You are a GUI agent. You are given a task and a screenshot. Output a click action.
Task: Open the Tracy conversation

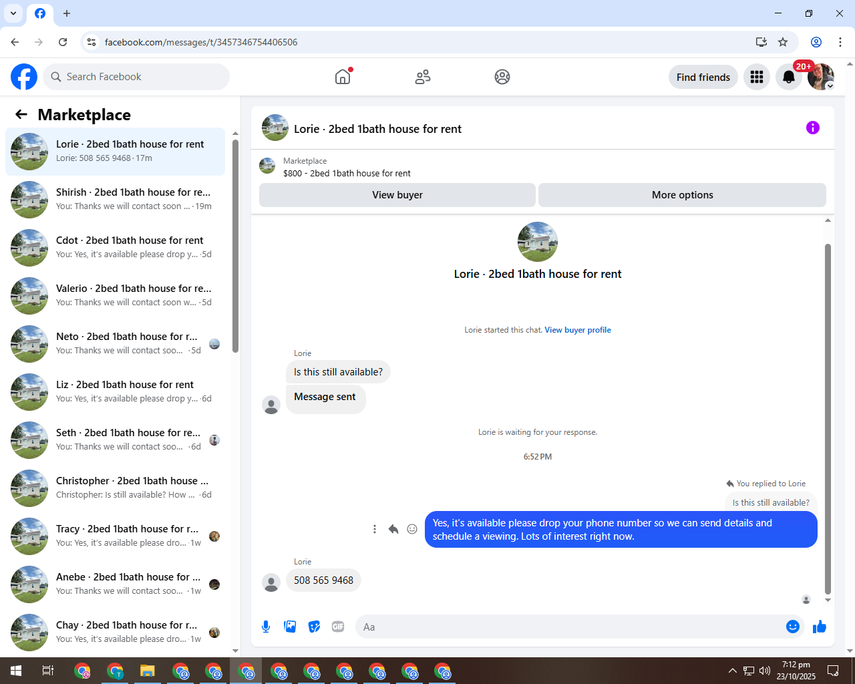[115, 536]
